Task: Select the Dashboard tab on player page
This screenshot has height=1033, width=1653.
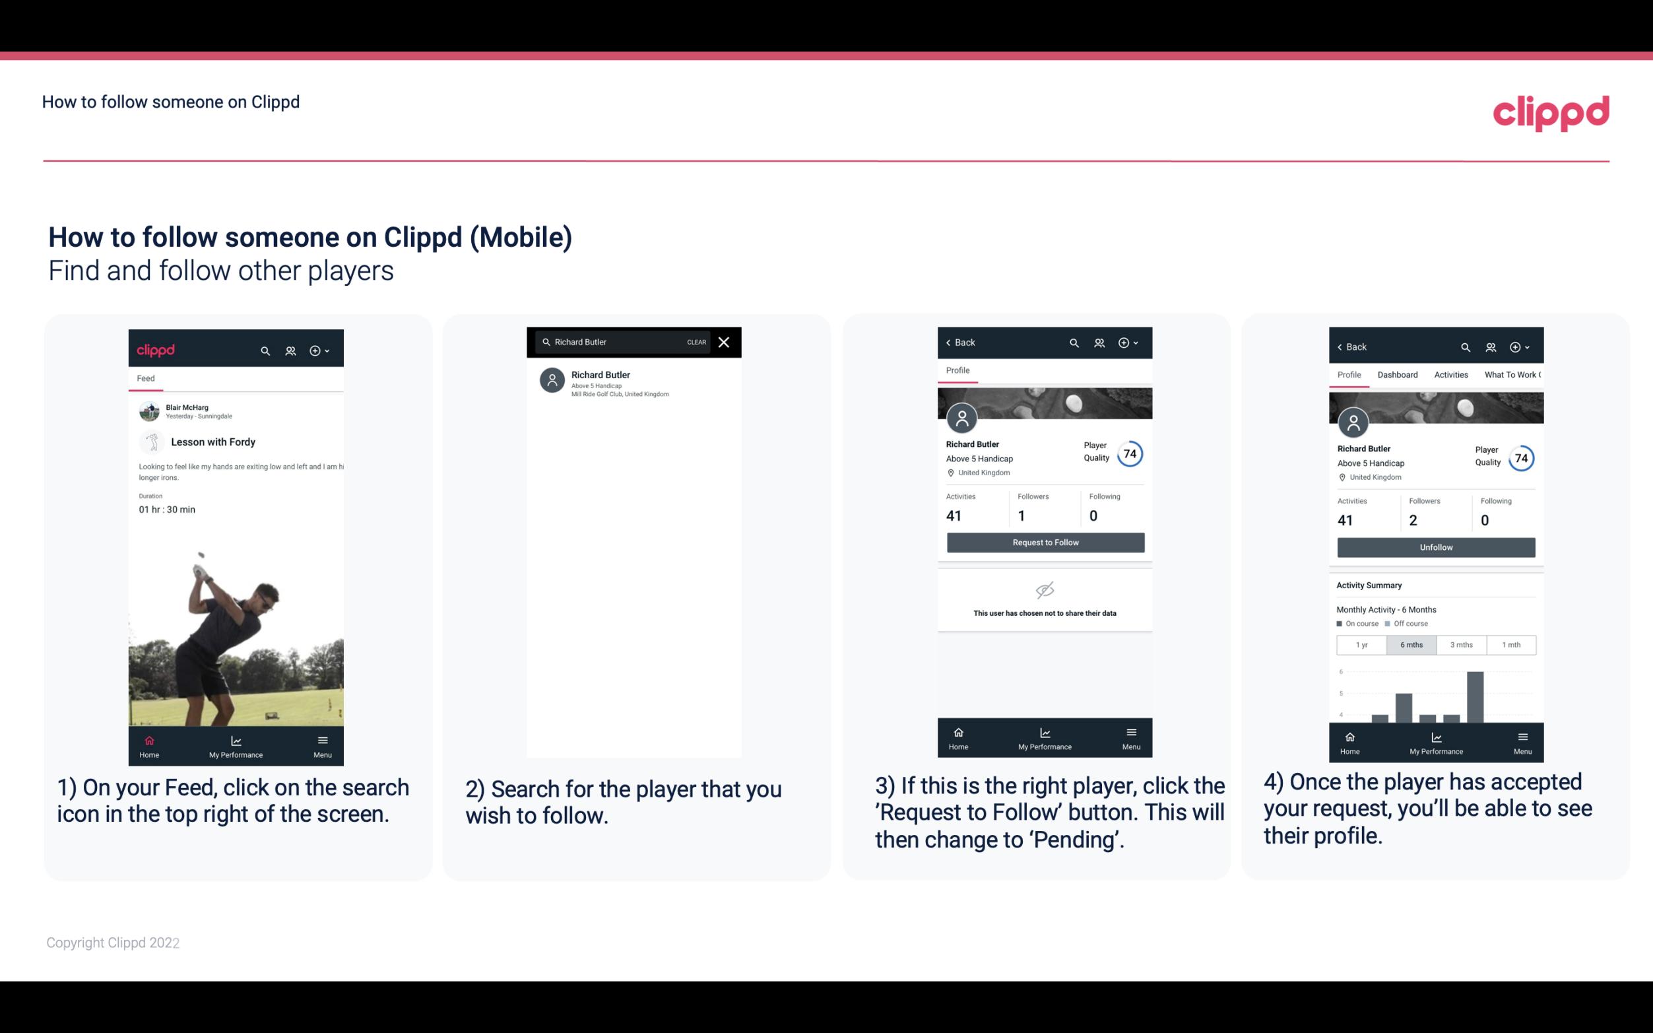Action: (x=1396, y=374)
